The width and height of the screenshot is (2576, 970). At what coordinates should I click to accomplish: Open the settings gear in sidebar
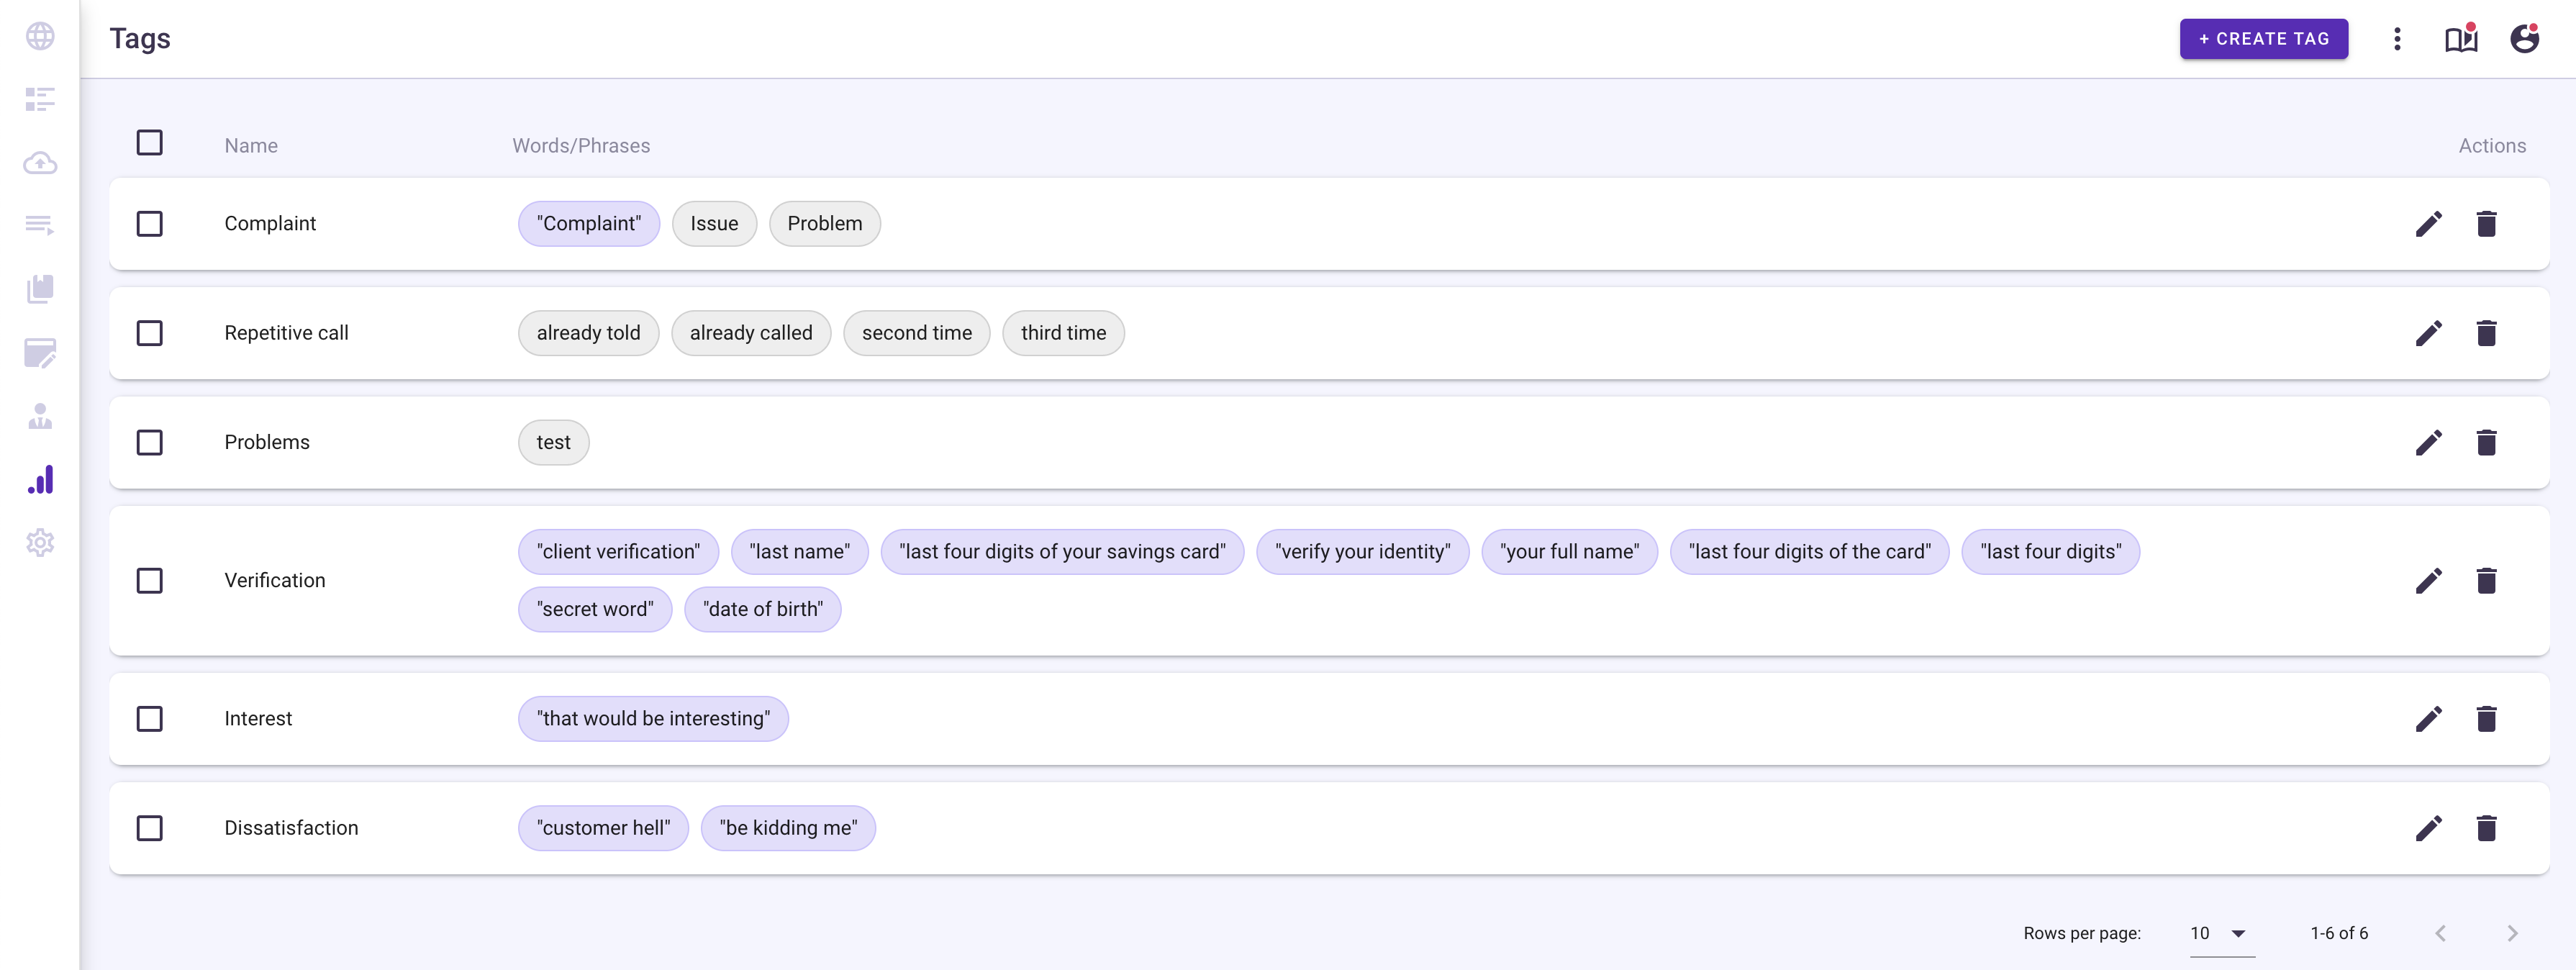point(40,543)
